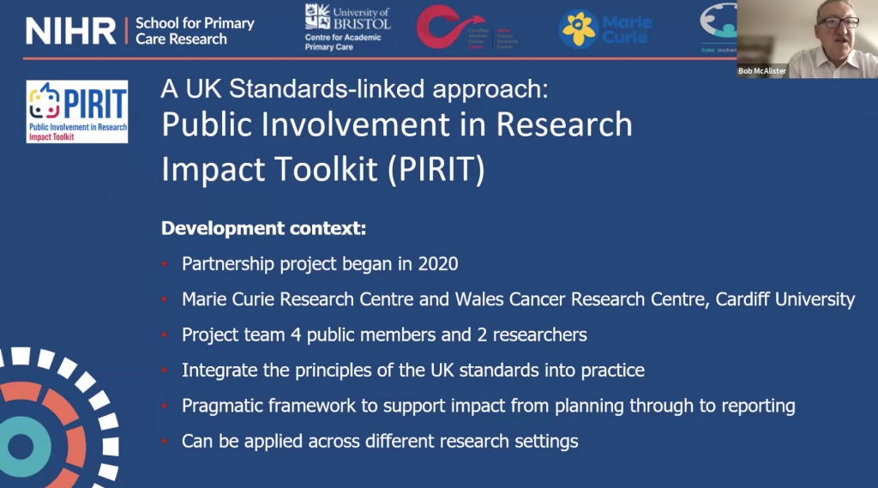This screenshot has height=488, width=878.
Task: Click the "Project team 4 public members" bullet
Action: (384, 334)
